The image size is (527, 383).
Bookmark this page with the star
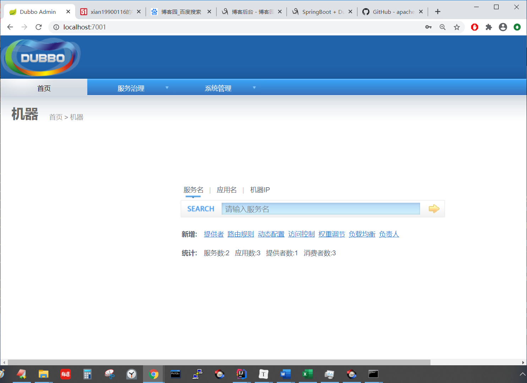pos(457,27)
